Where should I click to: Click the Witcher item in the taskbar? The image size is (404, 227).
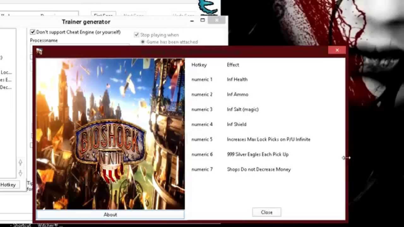pyautogui.click(x=50, y=225)
